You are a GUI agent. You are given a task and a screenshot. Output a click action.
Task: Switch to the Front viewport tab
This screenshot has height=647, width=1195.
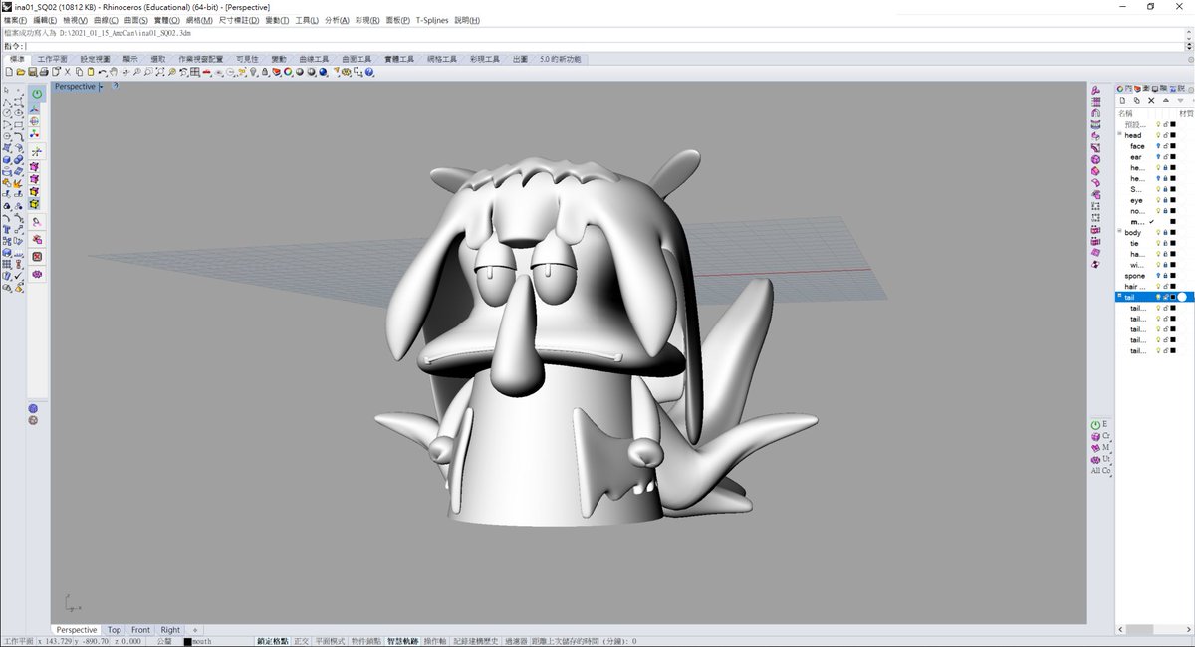tap(140, 630)
